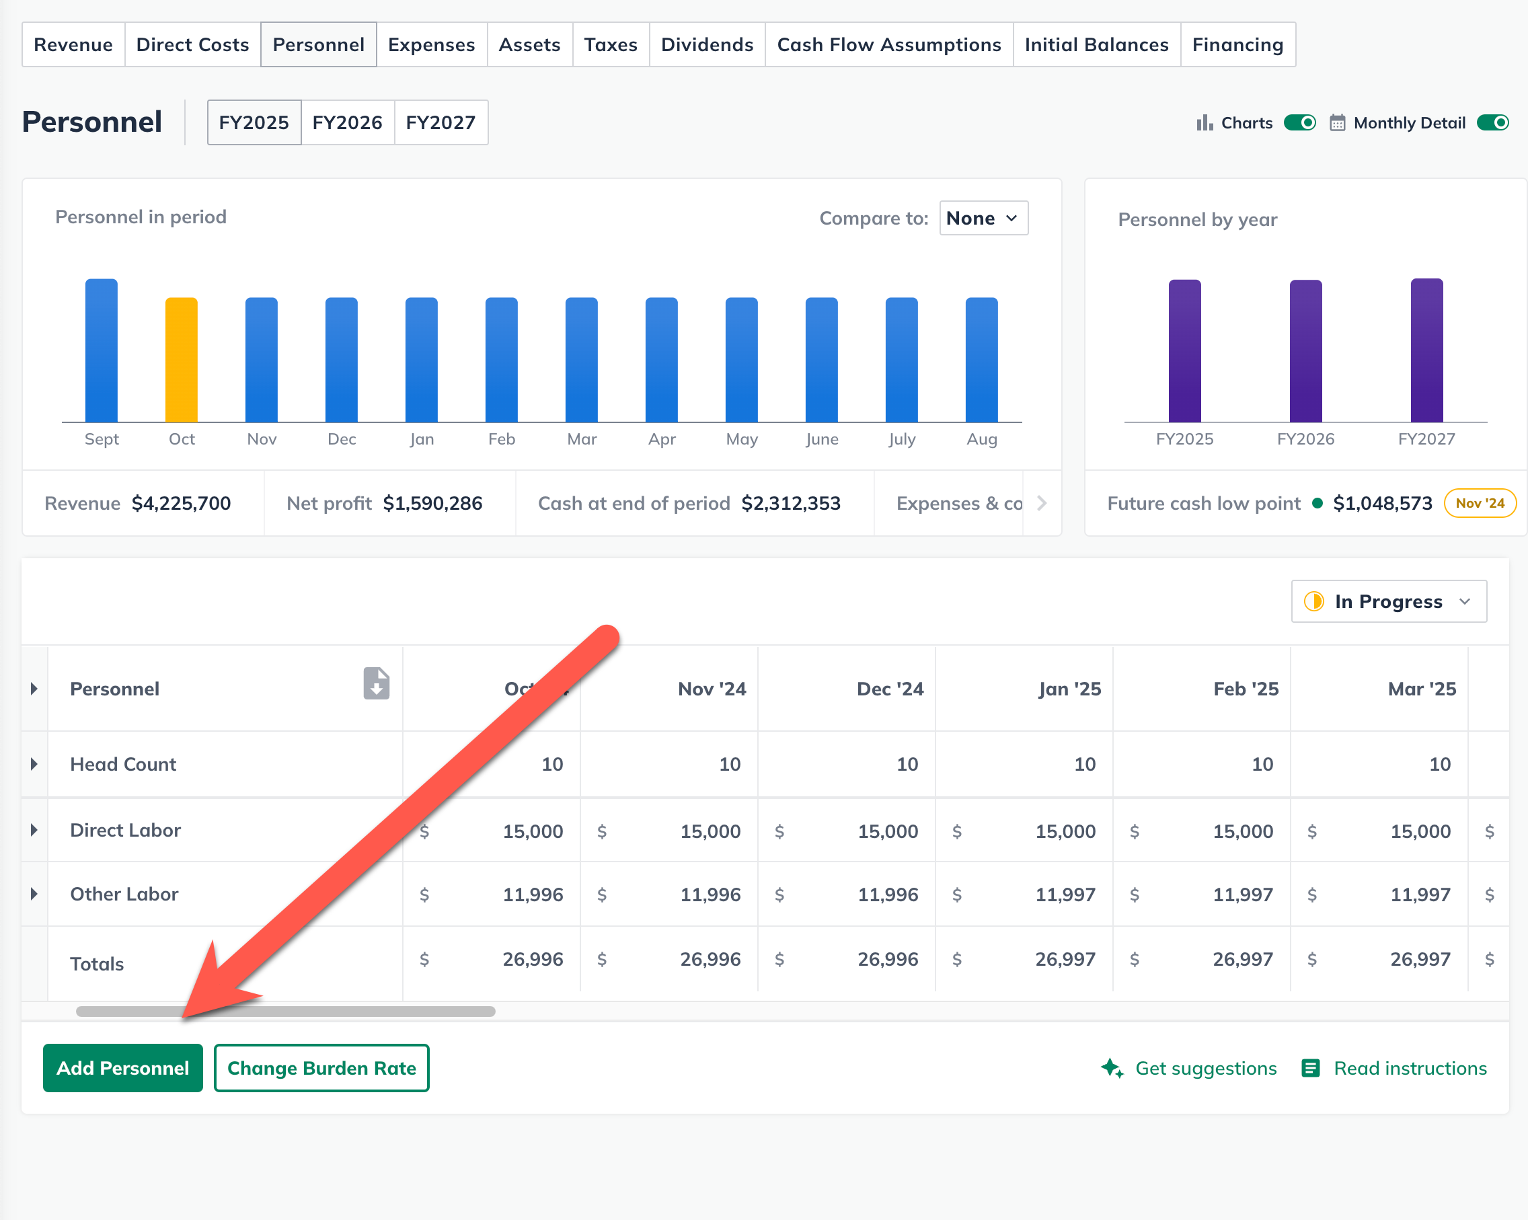Click the chevron next to Expenses & costs metric
This screenshot has width=1528, height=1220.
tap(1041, 503)
